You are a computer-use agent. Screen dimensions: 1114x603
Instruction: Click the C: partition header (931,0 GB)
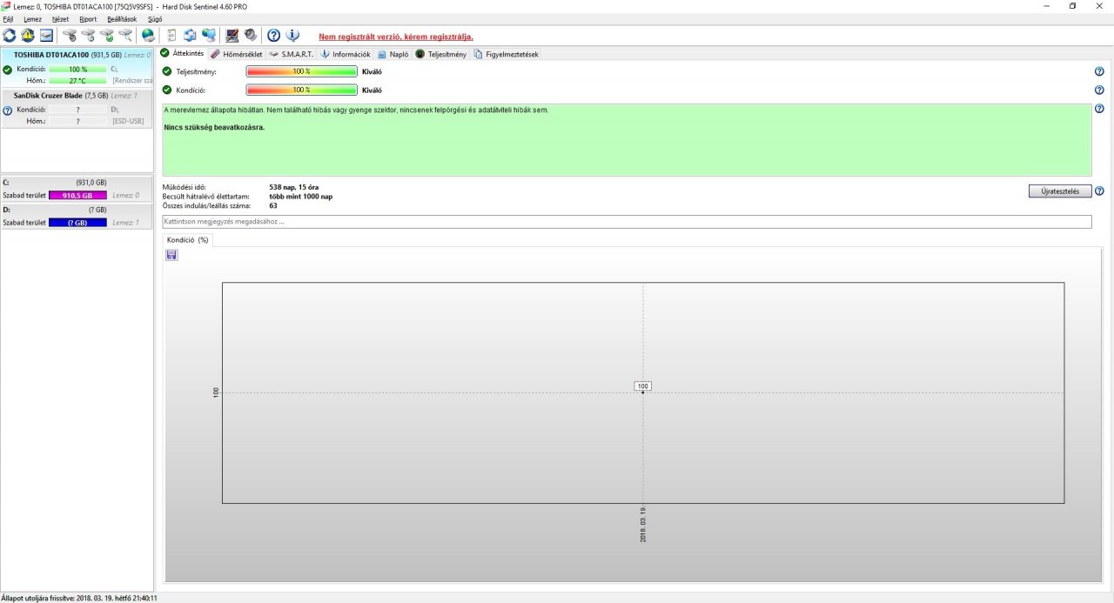click(77, 183)
